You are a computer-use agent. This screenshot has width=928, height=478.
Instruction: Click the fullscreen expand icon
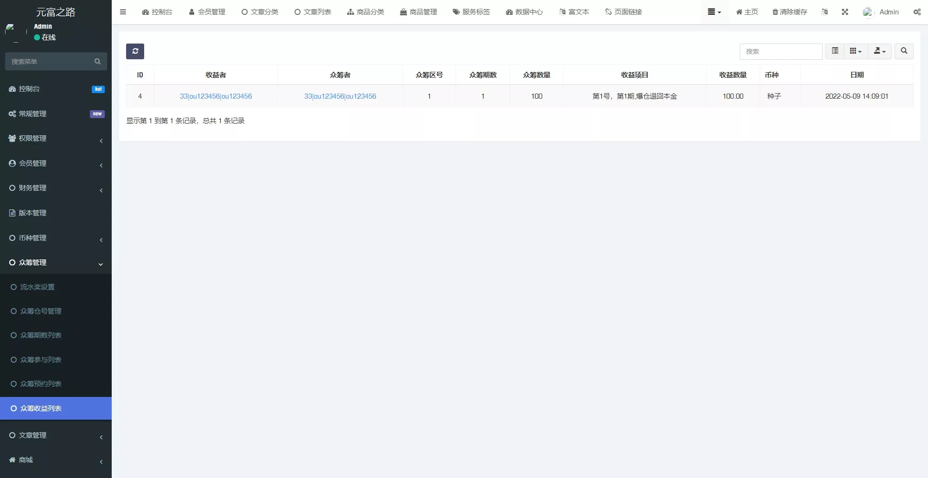[845, 12]
